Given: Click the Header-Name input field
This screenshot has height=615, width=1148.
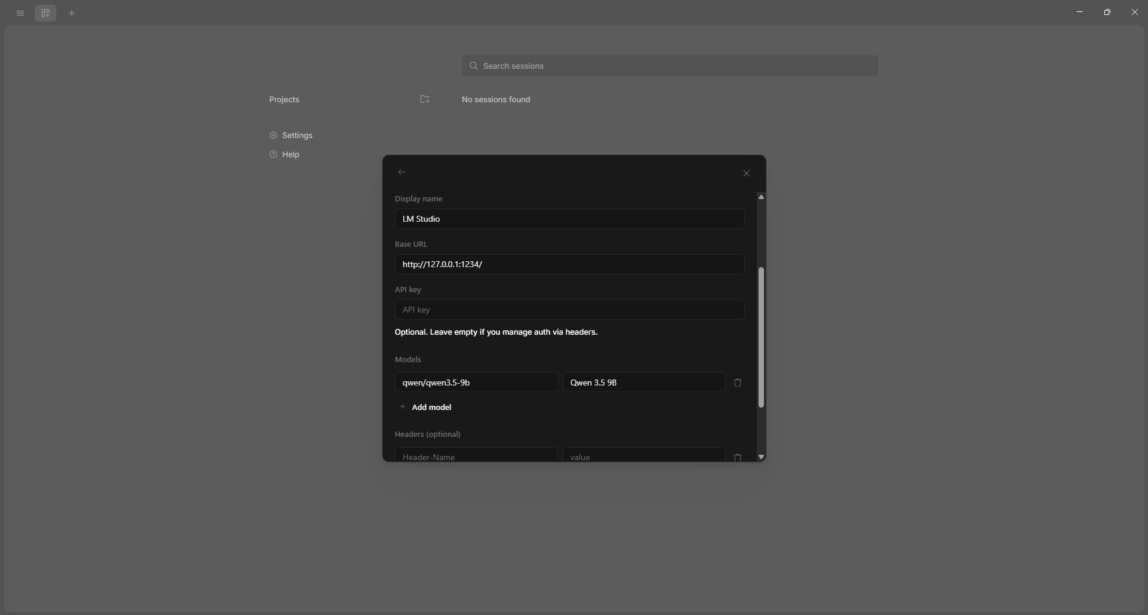Looking at the screenshot, I should 476,455.
